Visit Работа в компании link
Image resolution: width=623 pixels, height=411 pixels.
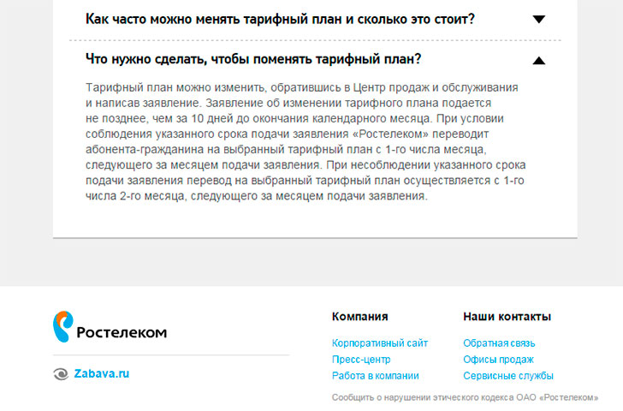(x=375, y=375)
